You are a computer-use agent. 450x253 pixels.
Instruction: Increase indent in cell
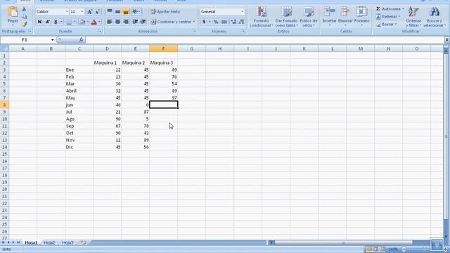pos(143,22)
